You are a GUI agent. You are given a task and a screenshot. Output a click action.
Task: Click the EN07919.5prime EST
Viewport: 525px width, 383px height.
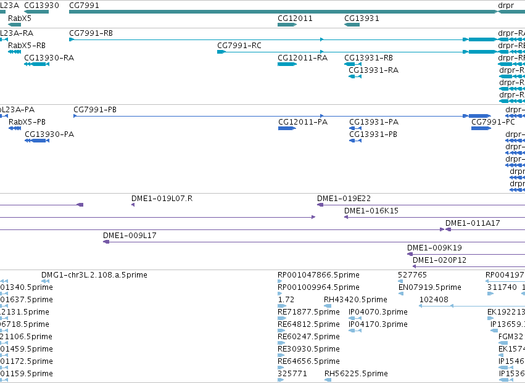401,294
